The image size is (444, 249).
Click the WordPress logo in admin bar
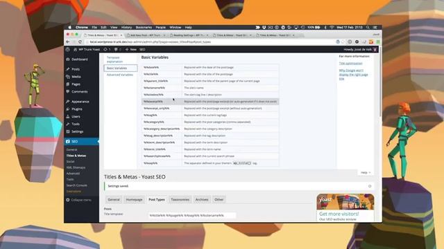click(x=68, y=49)
